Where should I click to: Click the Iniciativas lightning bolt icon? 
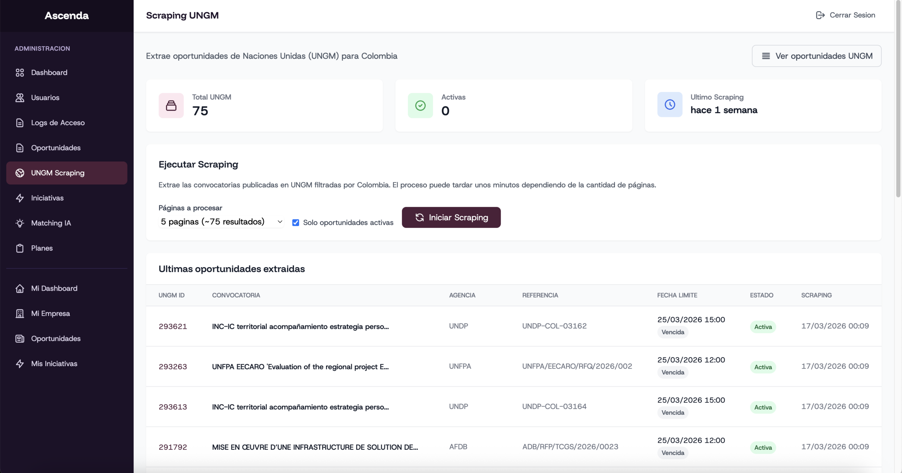[20, 198]
